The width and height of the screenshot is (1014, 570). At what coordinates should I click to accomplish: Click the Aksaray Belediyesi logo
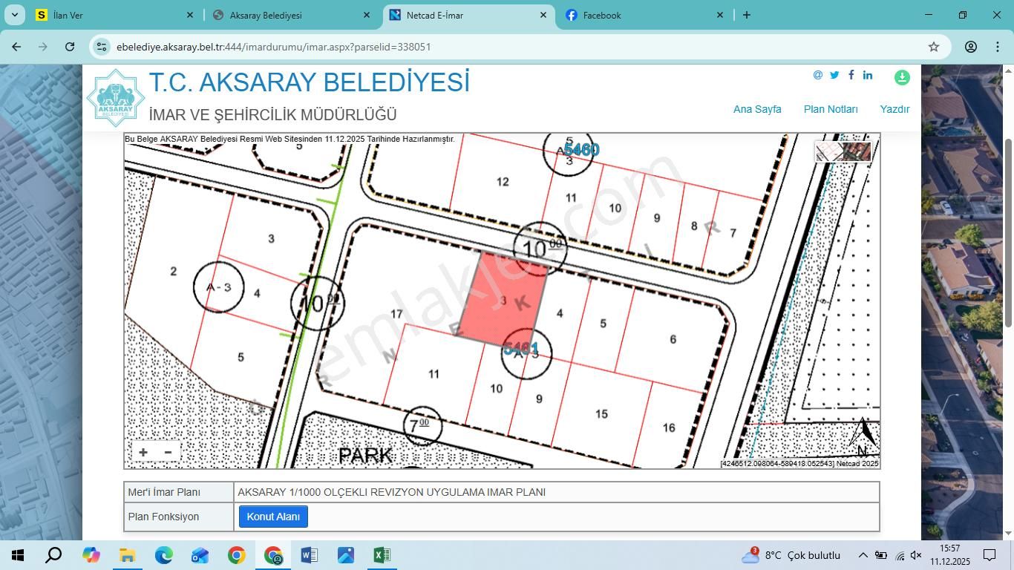pyautogui.click(x=115, y=99)
